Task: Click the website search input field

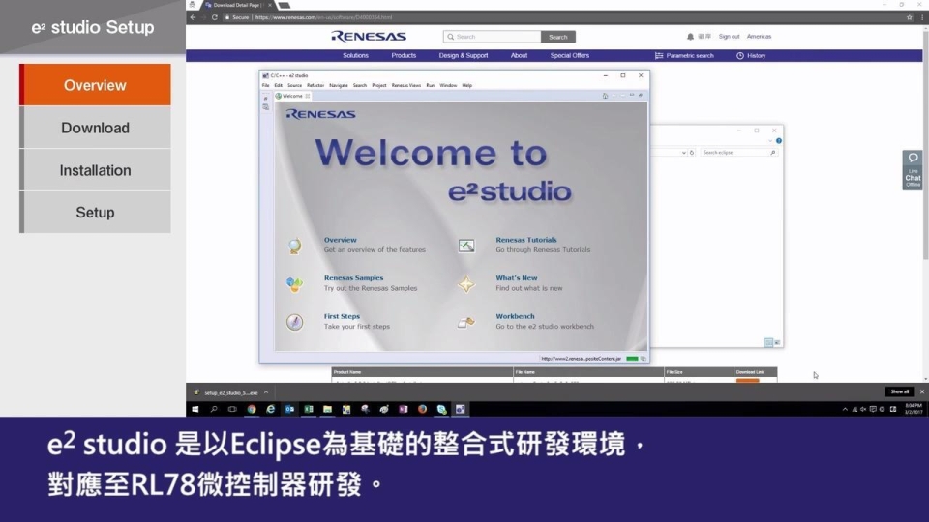Action: [492, 37]
